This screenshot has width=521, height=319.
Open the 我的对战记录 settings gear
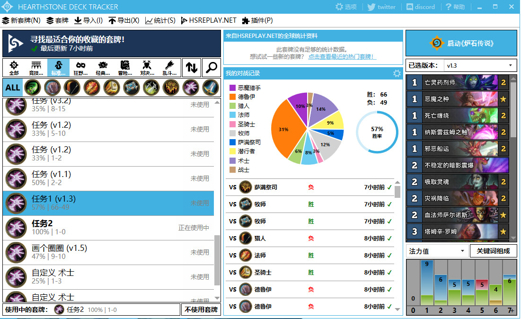(x=397, y=73)
